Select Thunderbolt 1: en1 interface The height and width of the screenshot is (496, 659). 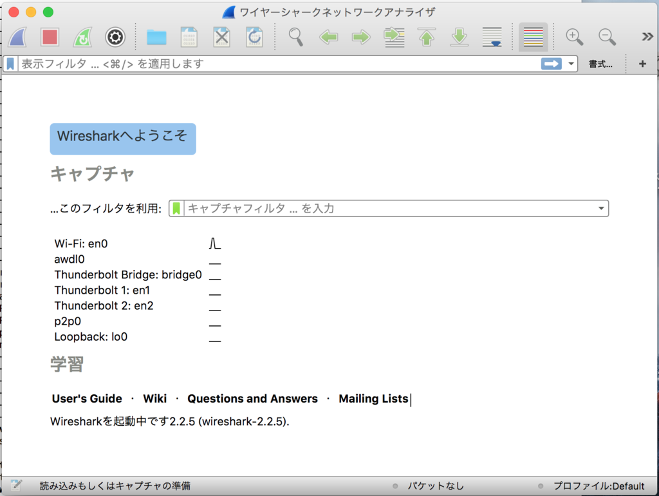[102, 291]
